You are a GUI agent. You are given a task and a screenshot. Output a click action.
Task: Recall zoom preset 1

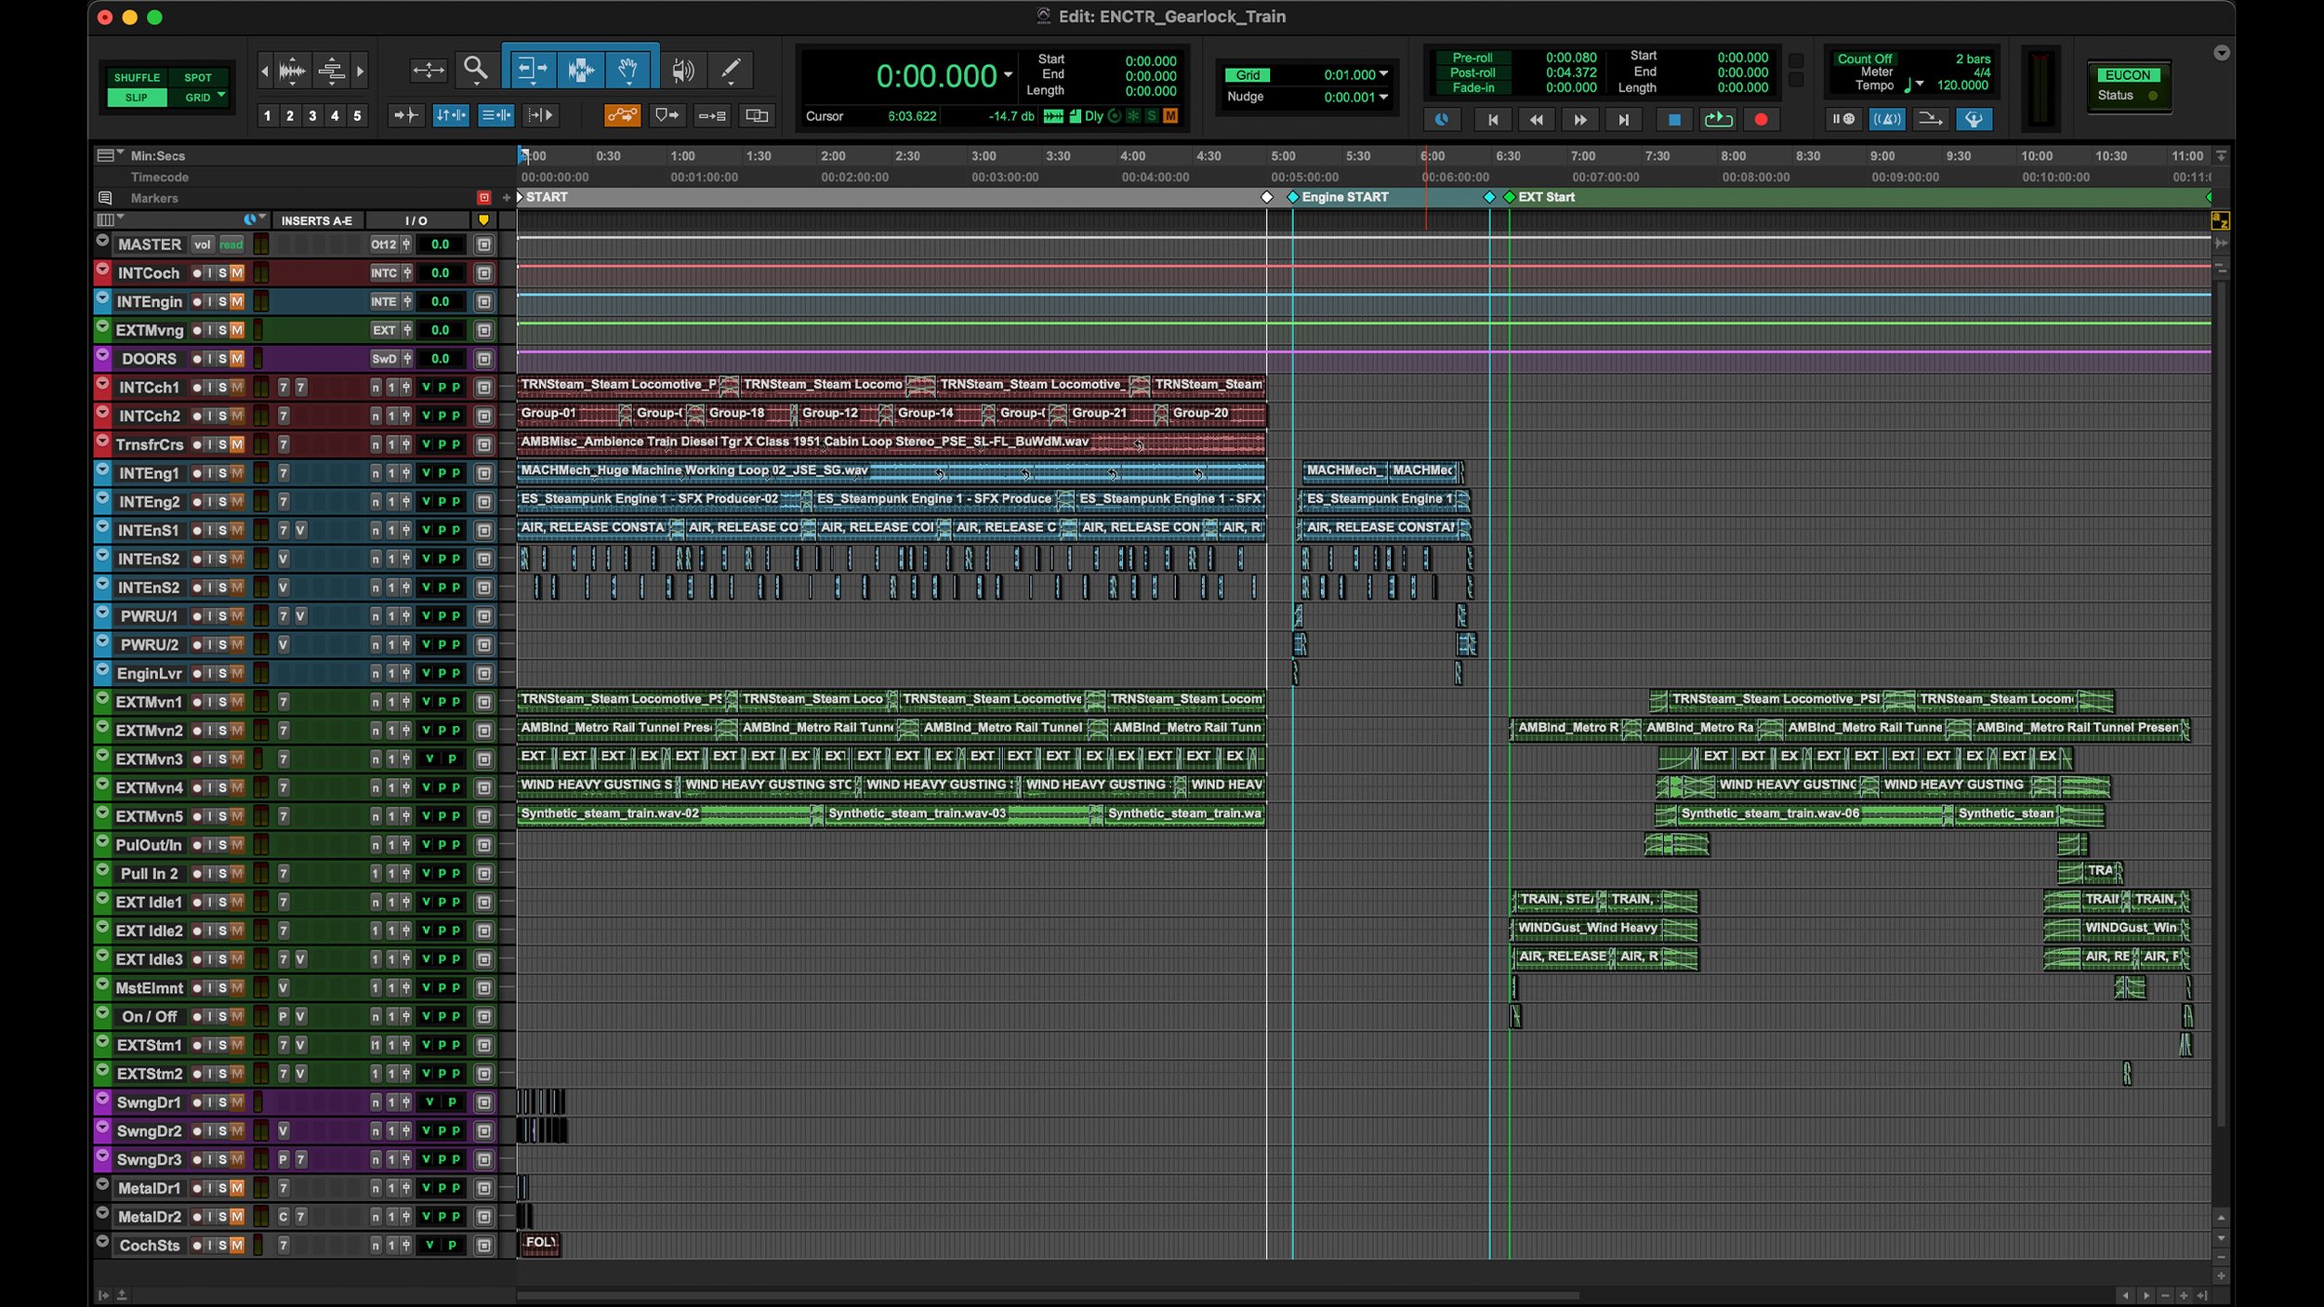(268, 116)
